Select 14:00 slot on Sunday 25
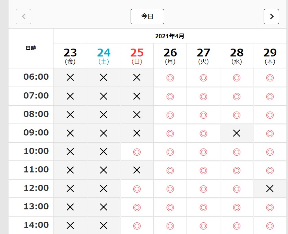Screen dimensions: 288x234 [x=137, y=225]
